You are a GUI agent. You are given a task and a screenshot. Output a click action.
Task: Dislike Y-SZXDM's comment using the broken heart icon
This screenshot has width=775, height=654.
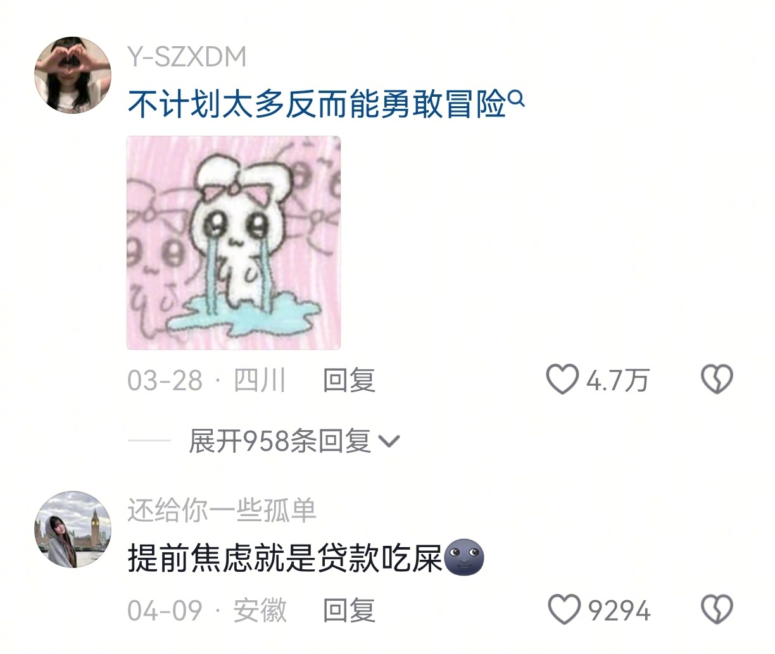(x=717, y=380)
